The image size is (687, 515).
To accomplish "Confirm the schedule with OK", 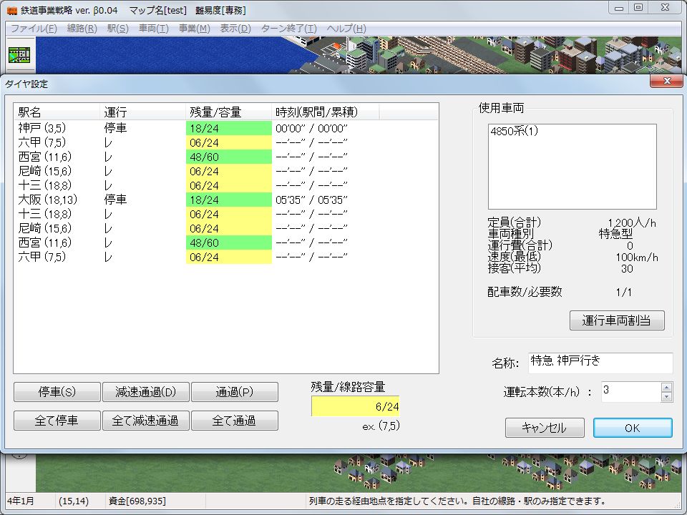I will coord(632,428).
